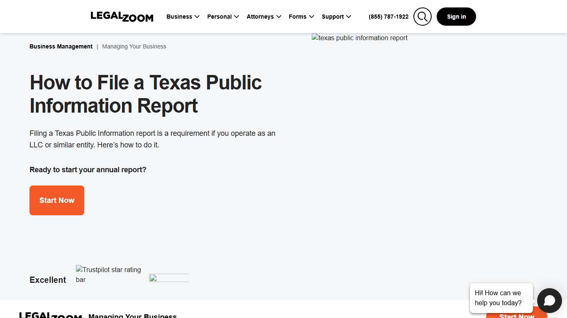This screenshot has height=318, width=567.
Task: Open the Managing Your Business breadcrumb
Action: pyautogui.click(x=134, y=46)
